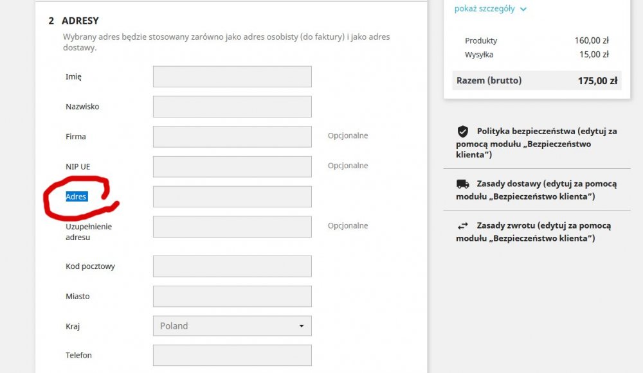Focus the Telefon input field

click(231, 355)
